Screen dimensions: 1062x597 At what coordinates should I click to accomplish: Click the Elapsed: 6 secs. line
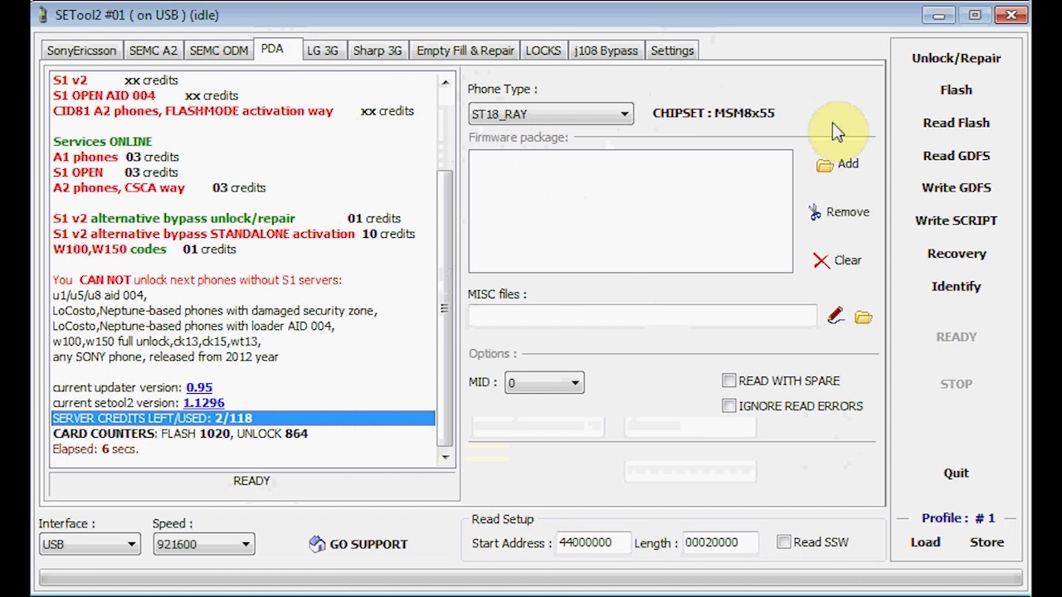95,449
